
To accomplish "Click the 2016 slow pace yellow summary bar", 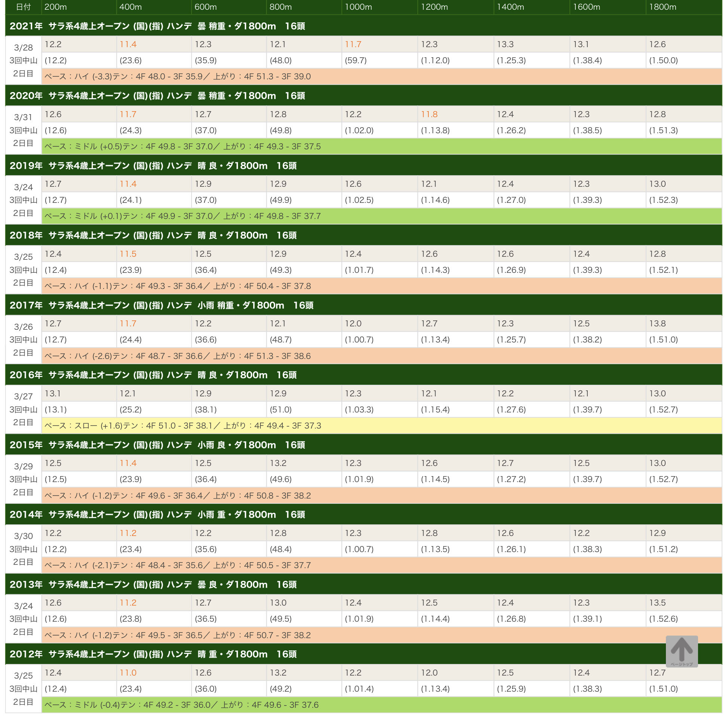I will pos(183,426).
